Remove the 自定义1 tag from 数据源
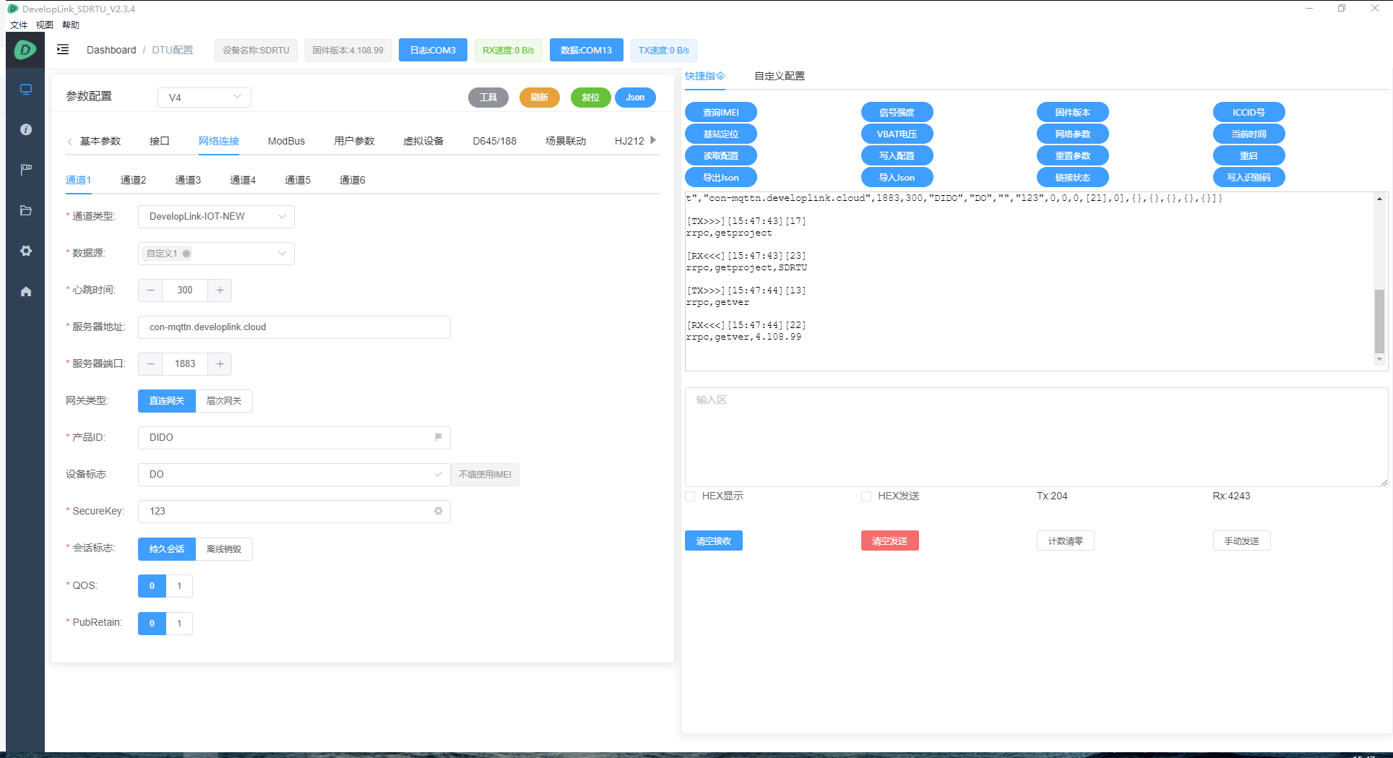This screenshot has width=1393, height=758. (186, 254)
